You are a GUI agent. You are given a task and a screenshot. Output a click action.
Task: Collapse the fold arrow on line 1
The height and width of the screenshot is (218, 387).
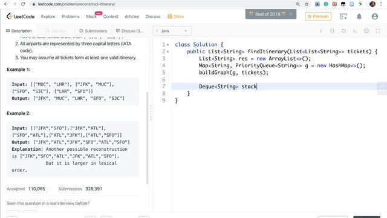point(168,45)
